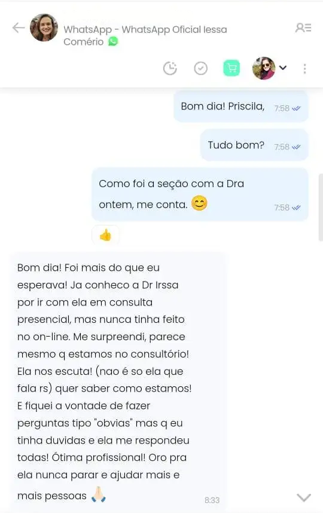The width and height of the screenshot is (323, 513).
Task: Click the praying hands emoji
Action: [99, 494]
